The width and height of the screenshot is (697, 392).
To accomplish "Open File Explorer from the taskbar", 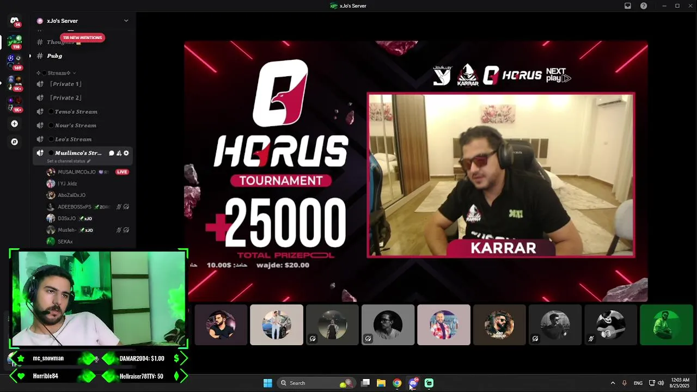I will tap(381, 383).
